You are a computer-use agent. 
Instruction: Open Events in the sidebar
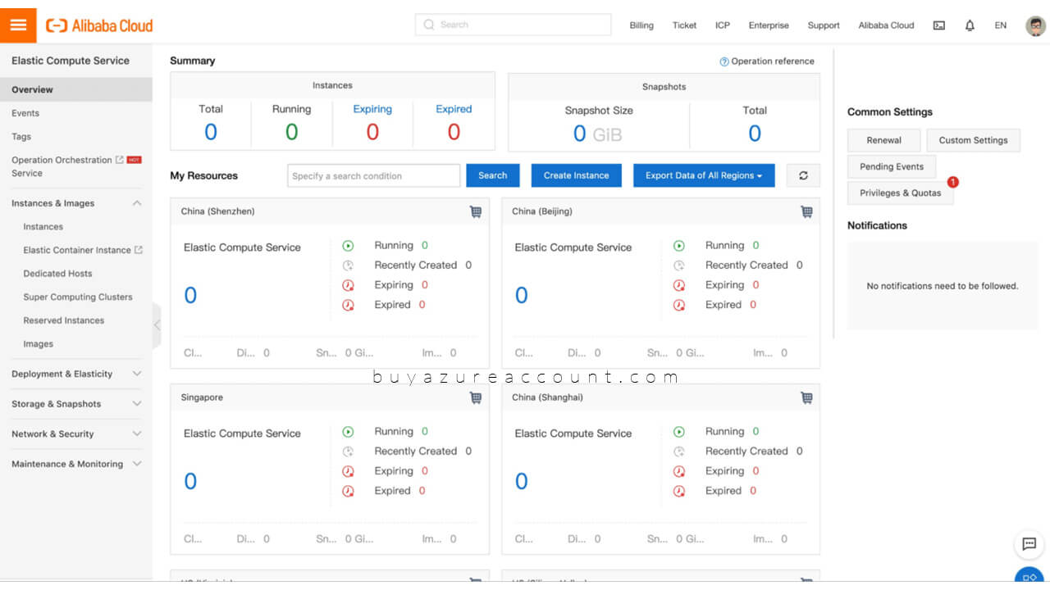25,113
